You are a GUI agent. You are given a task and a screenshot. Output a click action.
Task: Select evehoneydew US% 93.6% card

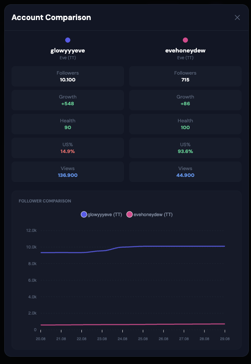185,148
